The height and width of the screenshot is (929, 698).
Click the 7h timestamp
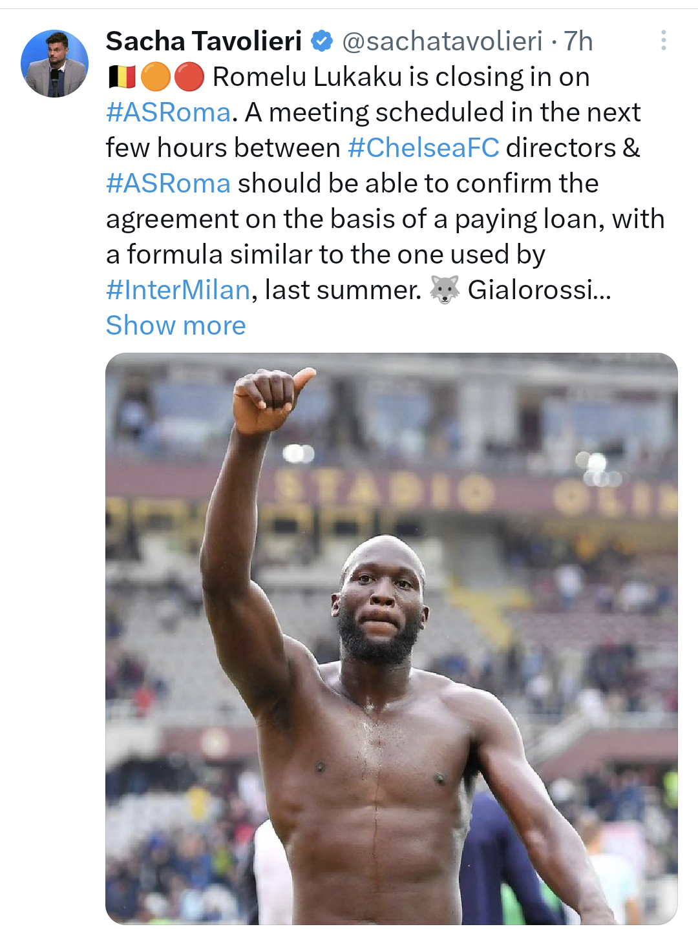click(x=578, y=41)
